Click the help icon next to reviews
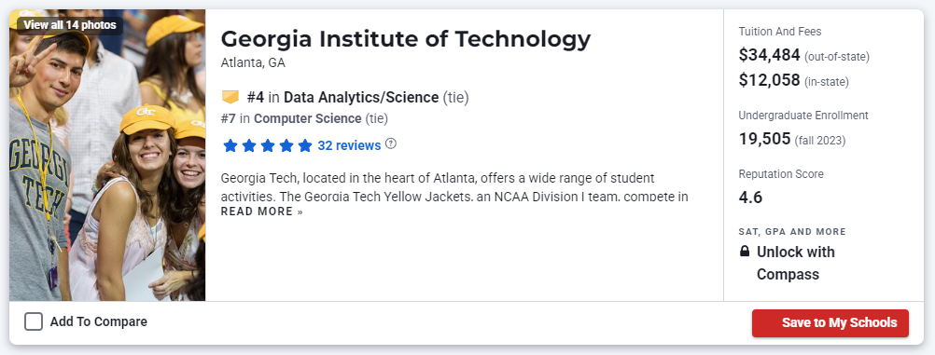This screenshot has width=935, height=355. pyautogui.click(x=391, y=144)
